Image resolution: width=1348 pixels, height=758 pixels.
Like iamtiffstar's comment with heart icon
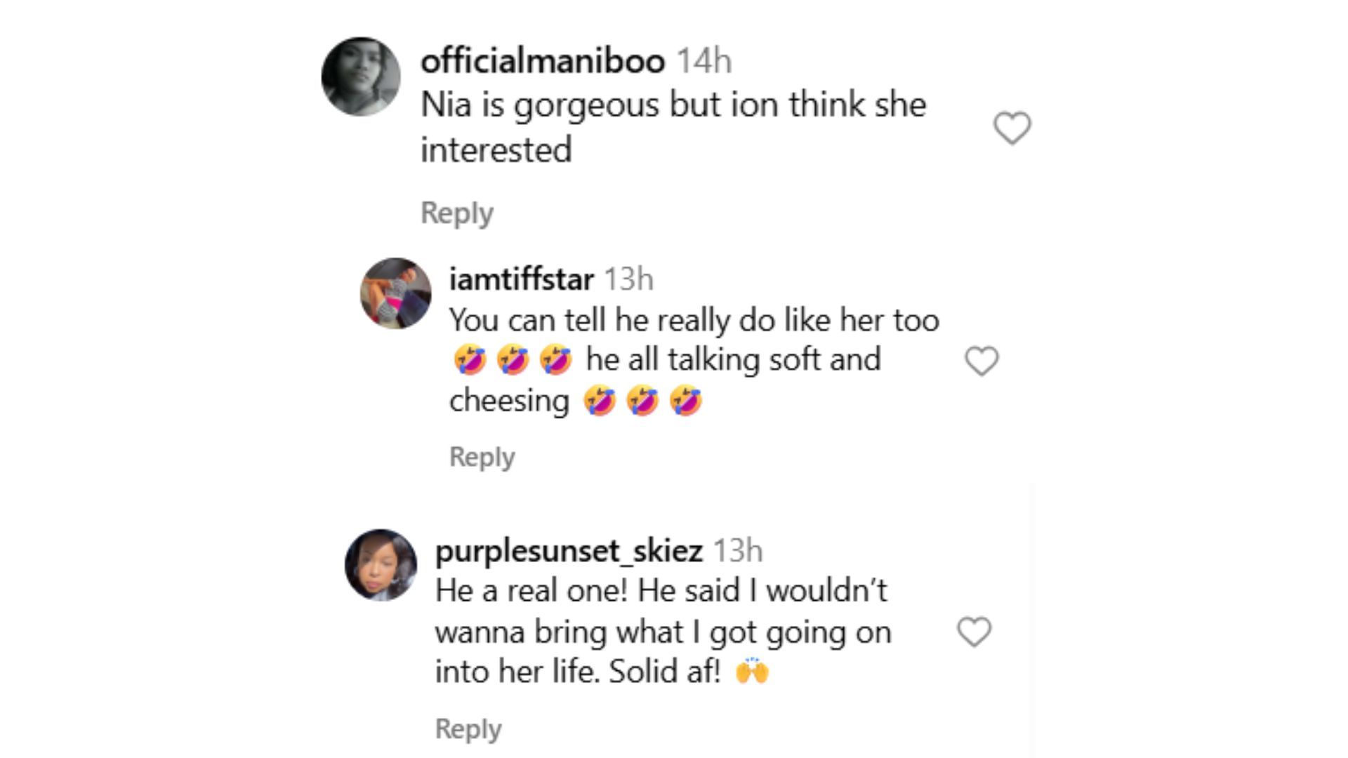981,361
